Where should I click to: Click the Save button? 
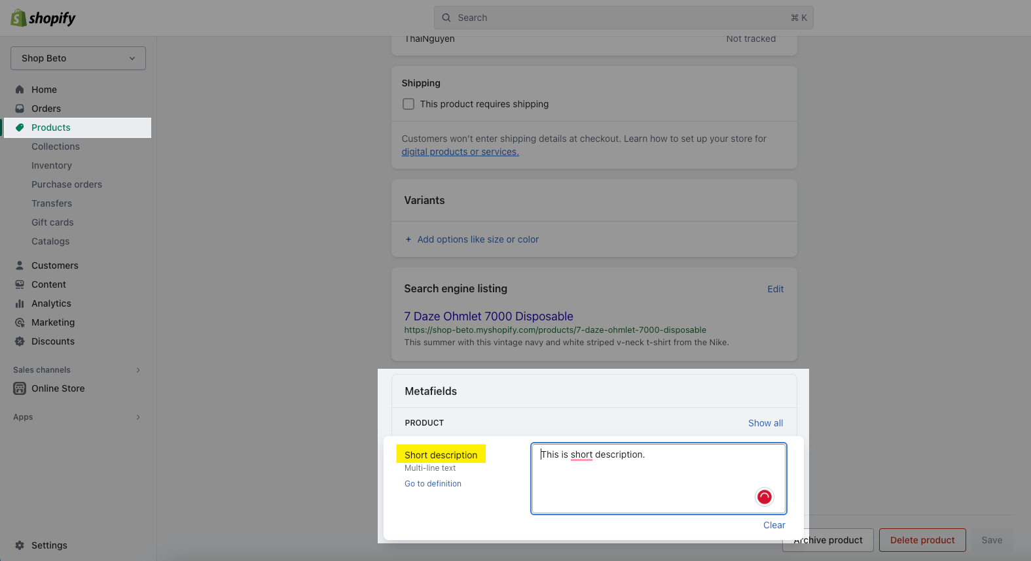pos(992,540)
